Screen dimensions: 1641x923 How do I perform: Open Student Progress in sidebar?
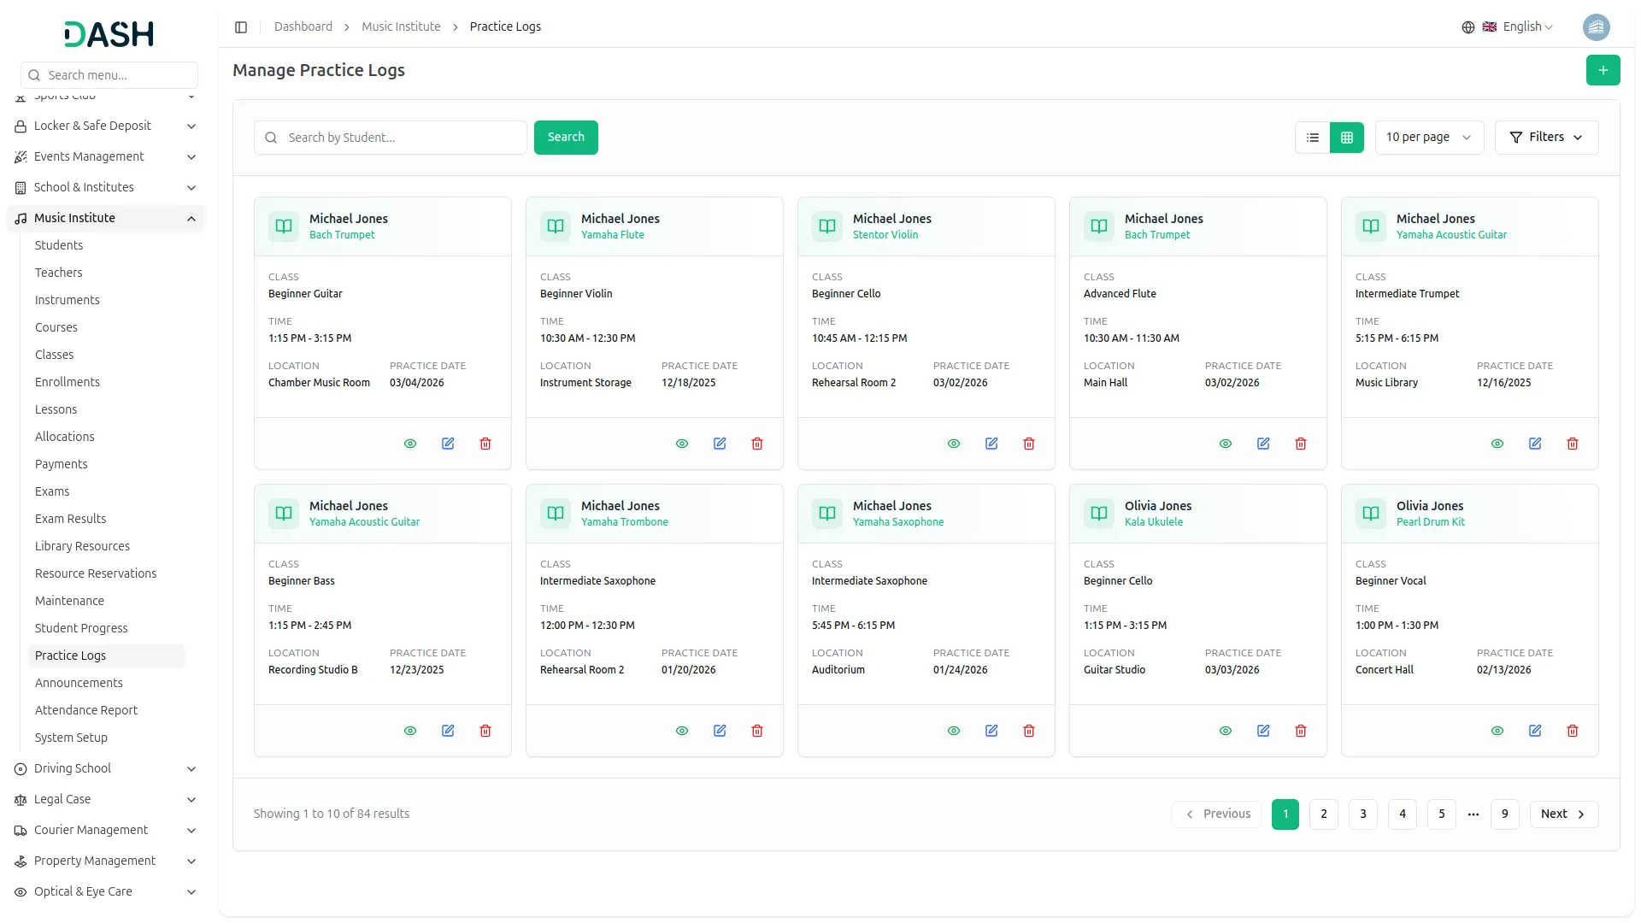tap(81, 628)
